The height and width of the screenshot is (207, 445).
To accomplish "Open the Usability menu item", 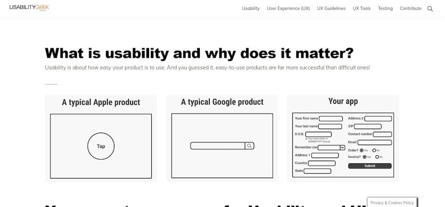I will 251,8.
